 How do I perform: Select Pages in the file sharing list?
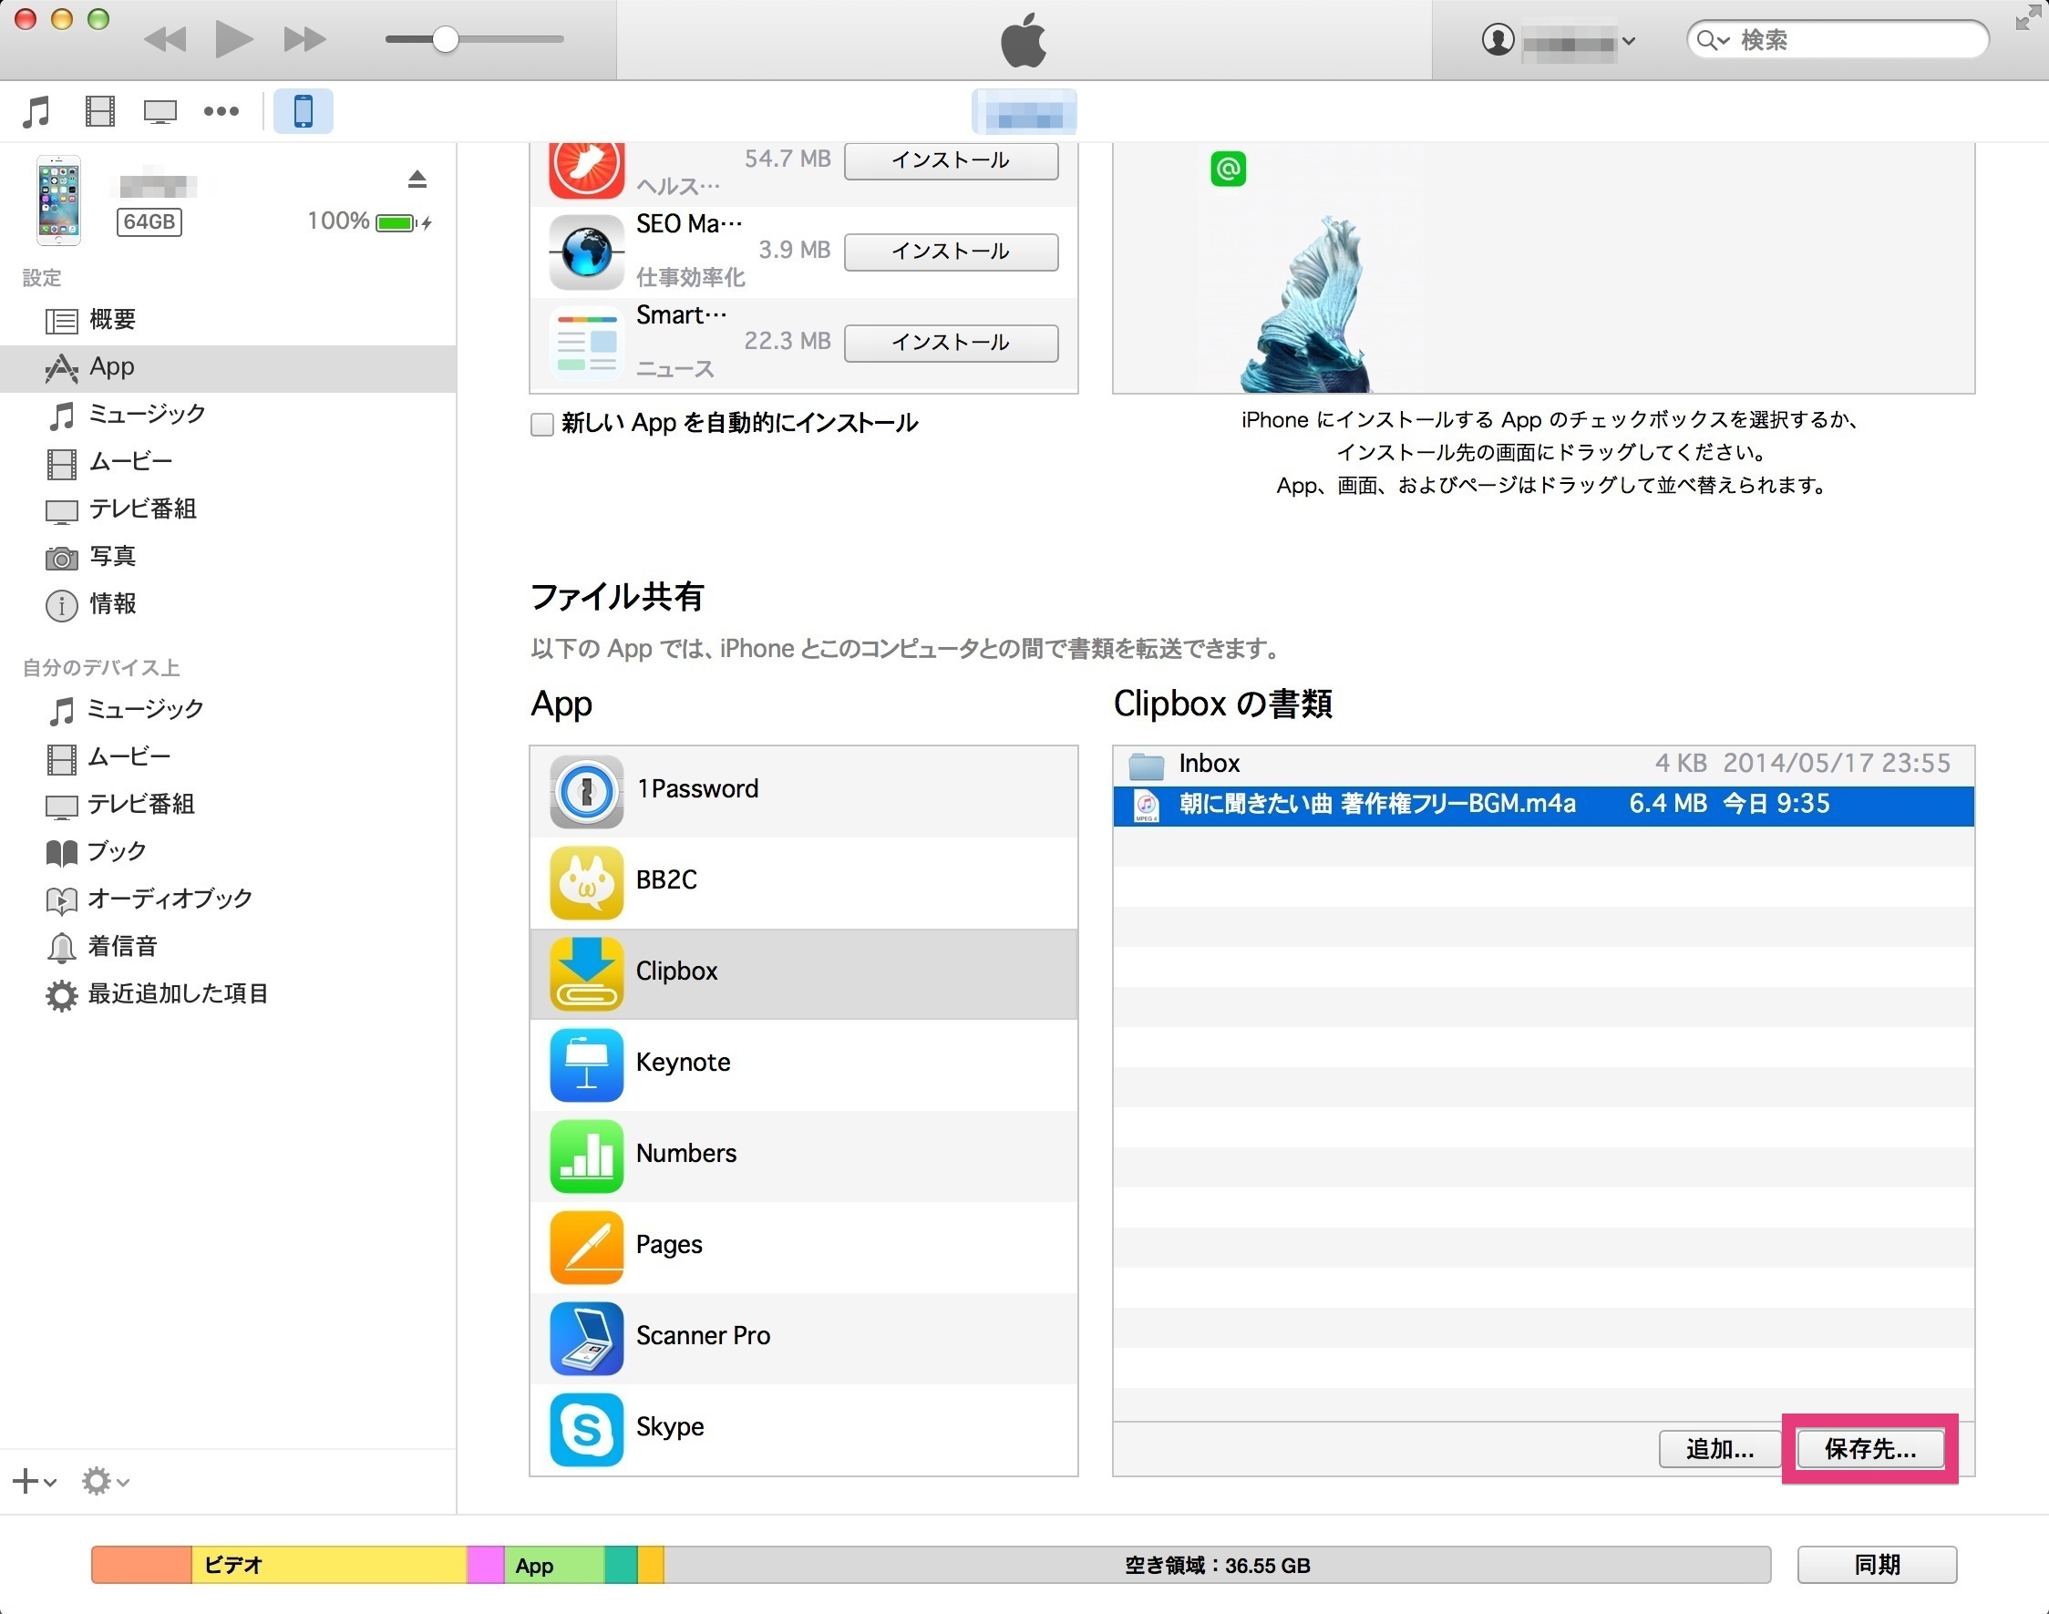[803, 1247]
